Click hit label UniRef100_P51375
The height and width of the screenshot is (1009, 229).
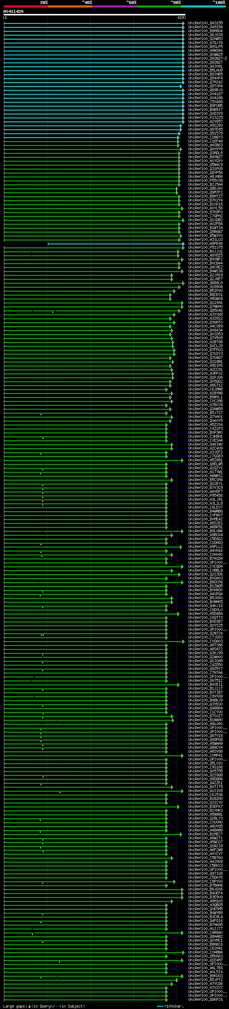point(205,248)
